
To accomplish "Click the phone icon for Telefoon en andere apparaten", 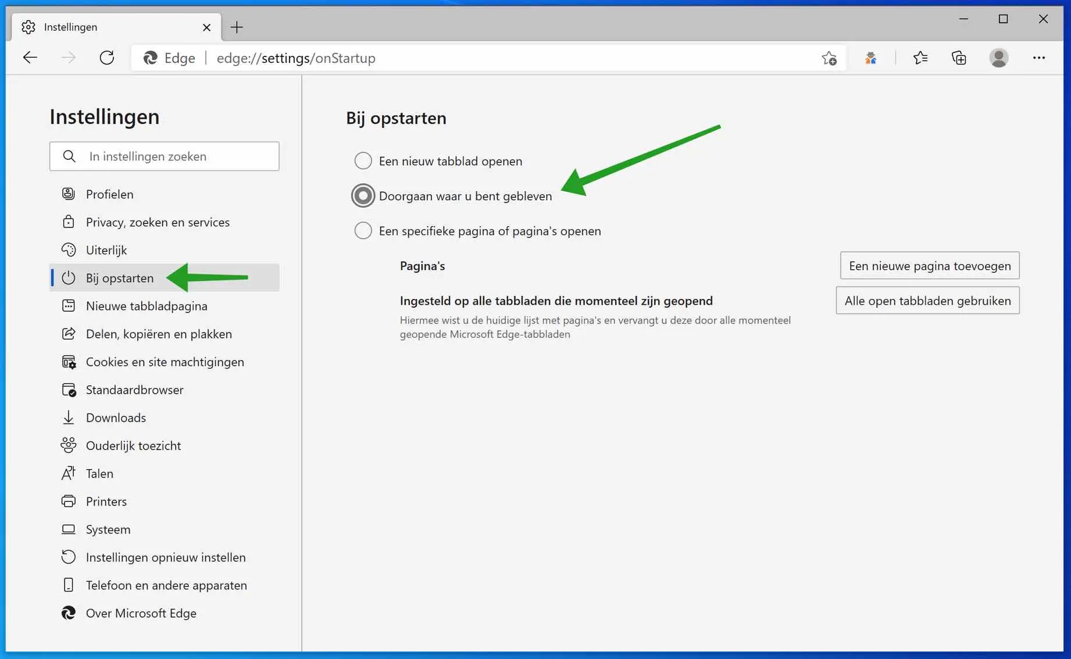I will pos(69,585).
